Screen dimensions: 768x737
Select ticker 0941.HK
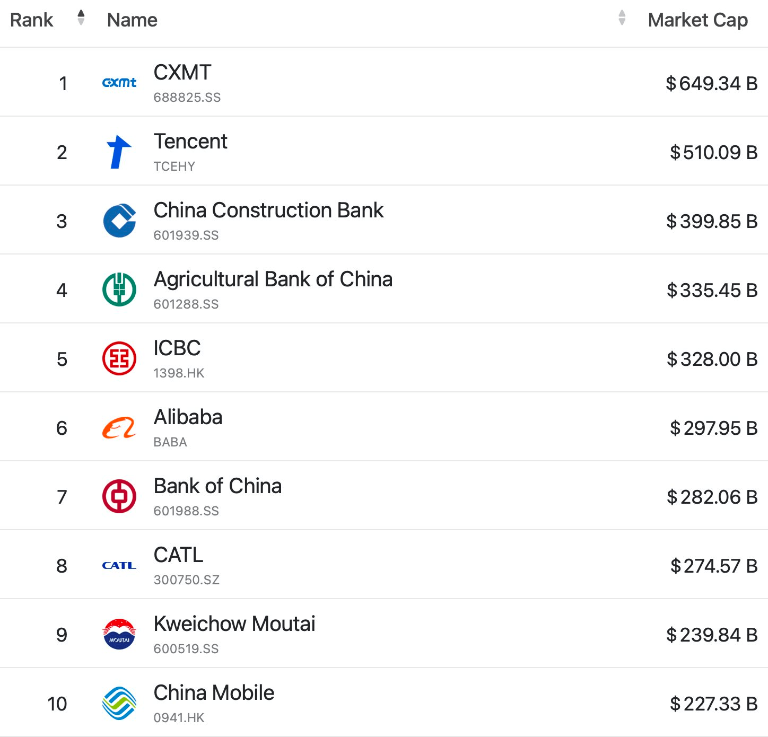click(179, 718)
